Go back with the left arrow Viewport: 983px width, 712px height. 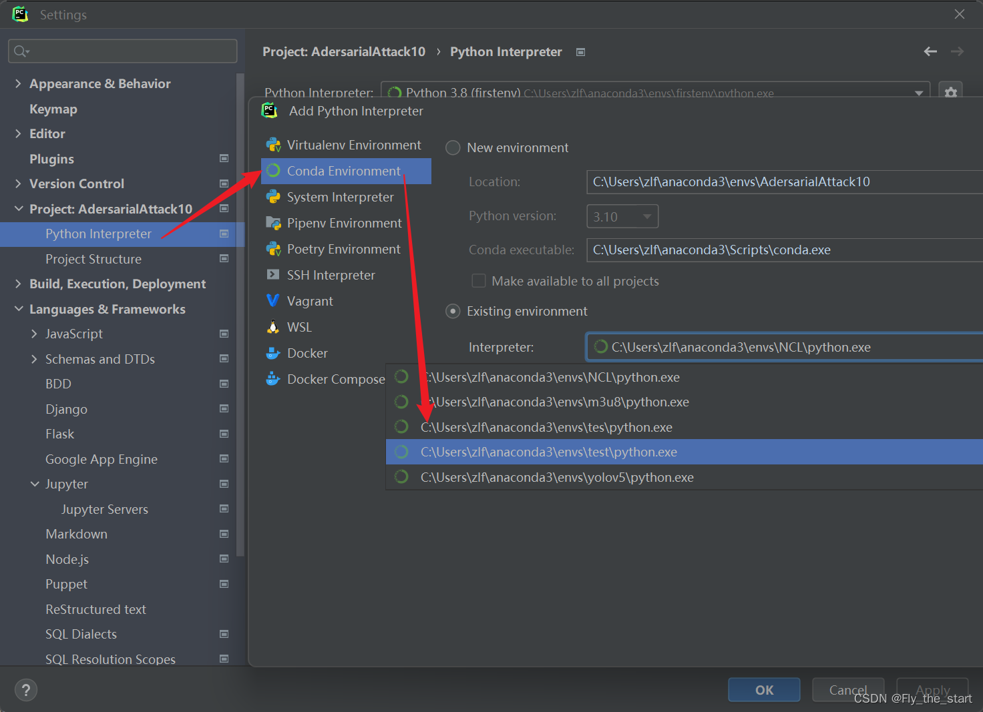pos(930,51)
